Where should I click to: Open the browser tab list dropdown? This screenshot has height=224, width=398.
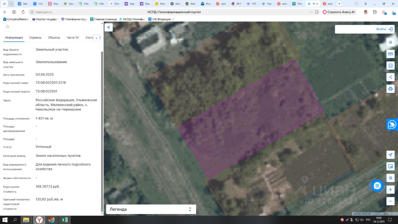point(12,4)
